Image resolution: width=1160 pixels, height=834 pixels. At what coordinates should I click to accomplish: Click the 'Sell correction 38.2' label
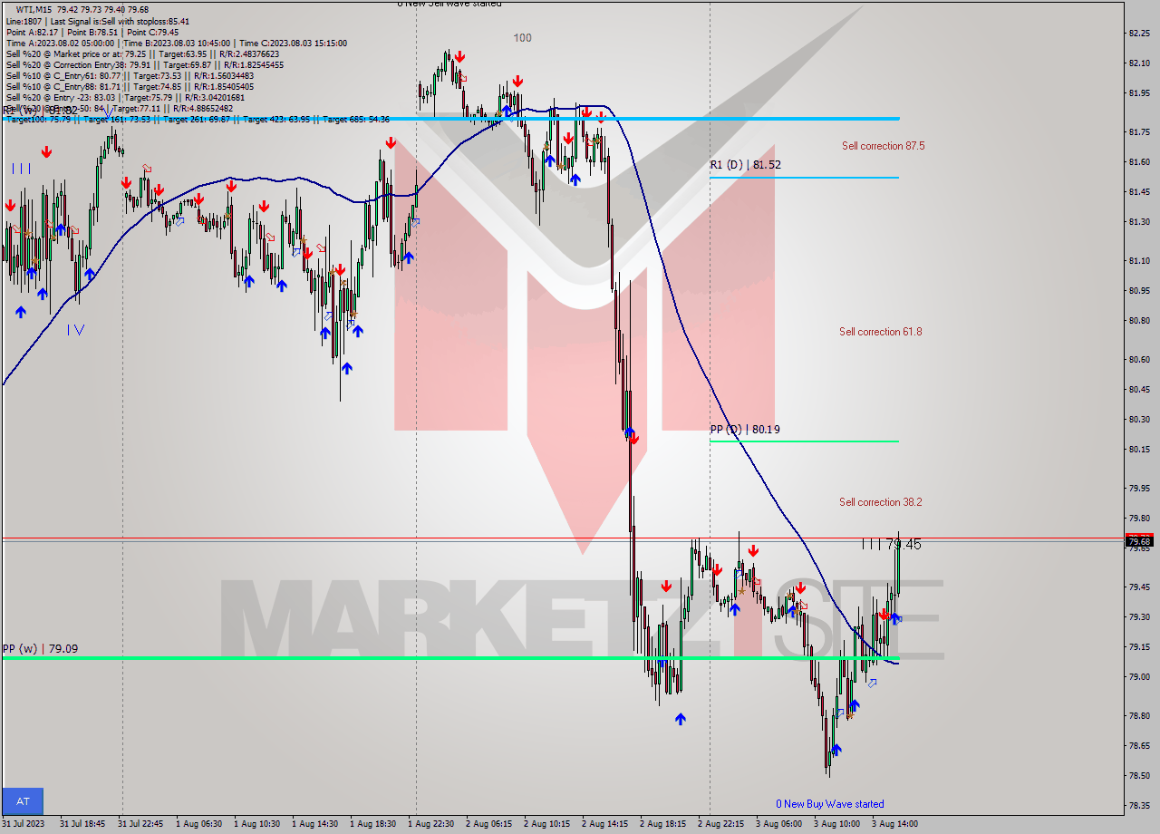coord(881,502)
